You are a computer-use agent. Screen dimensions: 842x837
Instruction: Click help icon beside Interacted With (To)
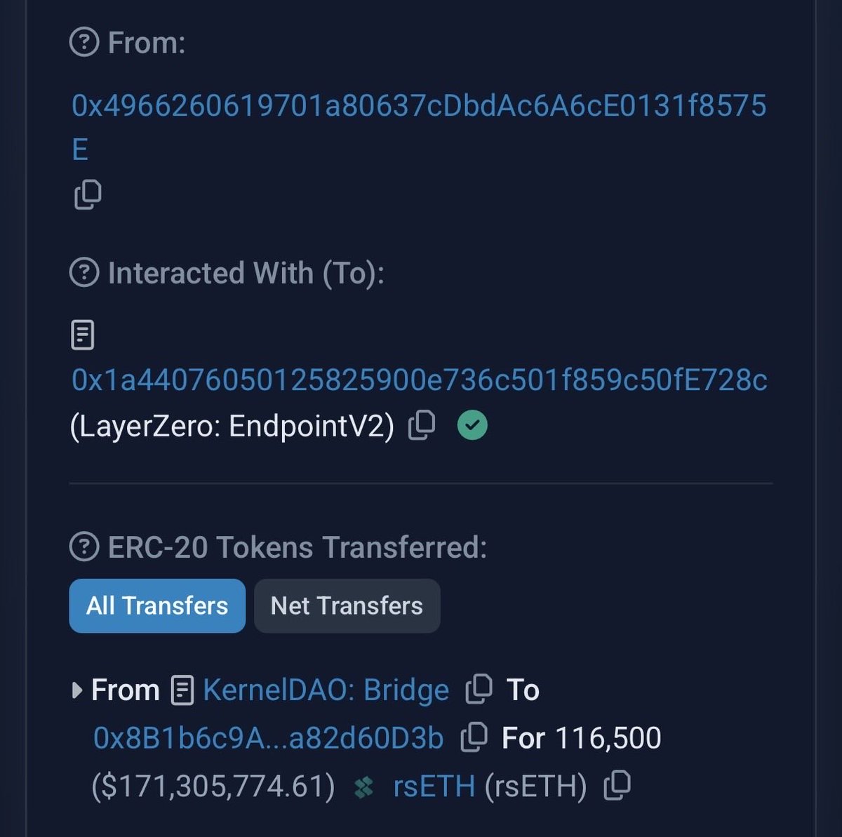coord(84,272)
